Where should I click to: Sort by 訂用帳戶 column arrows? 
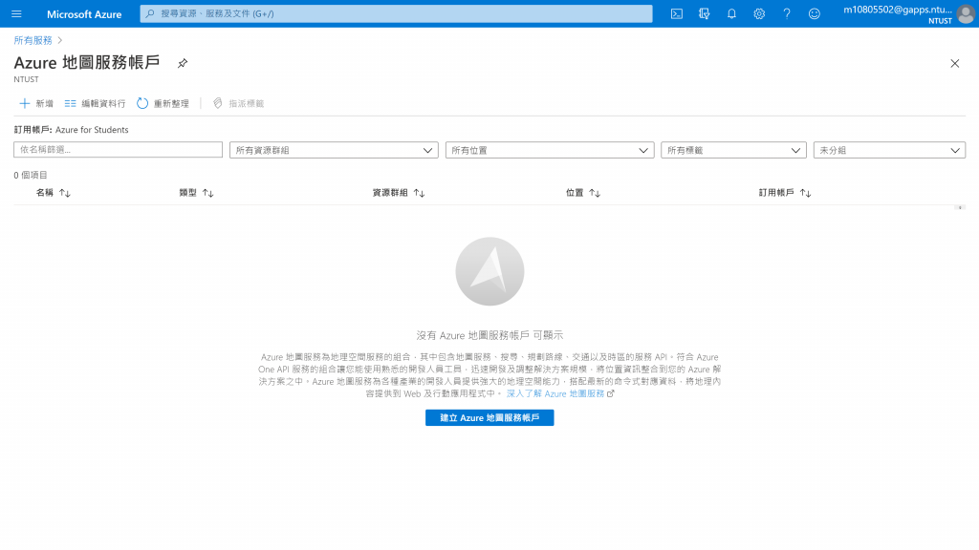pos(805,193)
